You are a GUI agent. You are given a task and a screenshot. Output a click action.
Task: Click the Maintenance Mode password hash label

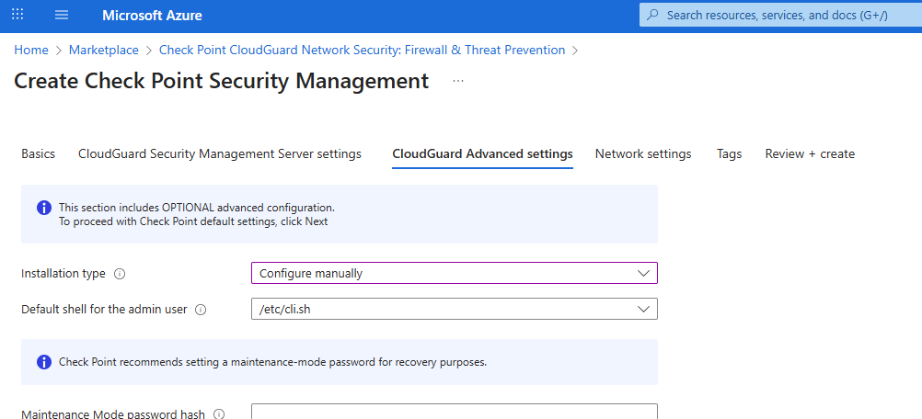(113, 414)
